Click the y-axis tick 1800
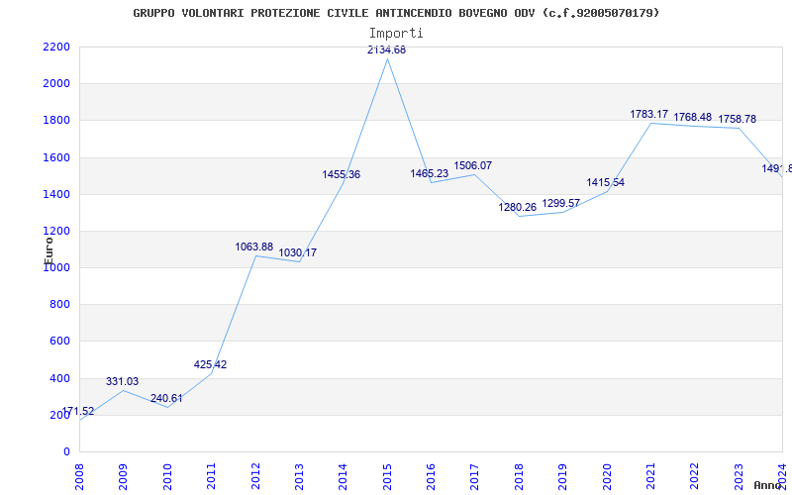This screenshot has height=495, width=792. tap(56, 121)
